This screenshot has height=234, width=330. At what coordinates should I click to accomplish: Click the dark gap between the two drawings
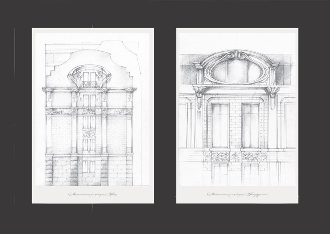(x=165, y=115)
